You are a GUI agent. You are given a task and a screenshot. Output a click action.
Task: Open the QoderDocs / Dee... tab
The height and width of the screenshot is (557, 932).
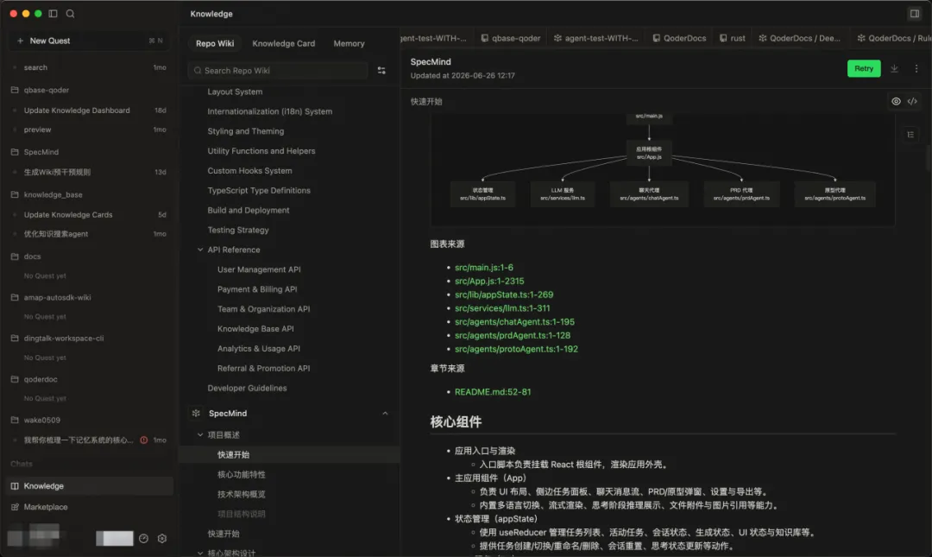pos(799,38)
